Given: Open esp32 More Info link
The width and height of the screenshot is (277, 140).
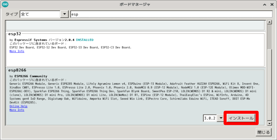Looking at the screenshot, I should tap(17, 51).
